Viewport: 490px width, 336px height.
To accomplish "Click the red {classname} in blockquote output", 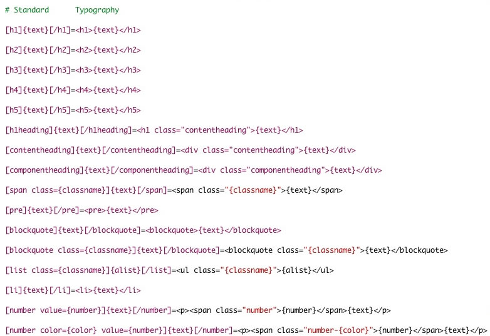I will [332, 250].
